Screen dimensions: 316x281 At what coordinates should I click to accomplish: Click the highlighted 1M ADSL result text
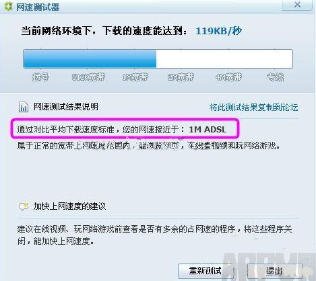coord(208,130)
